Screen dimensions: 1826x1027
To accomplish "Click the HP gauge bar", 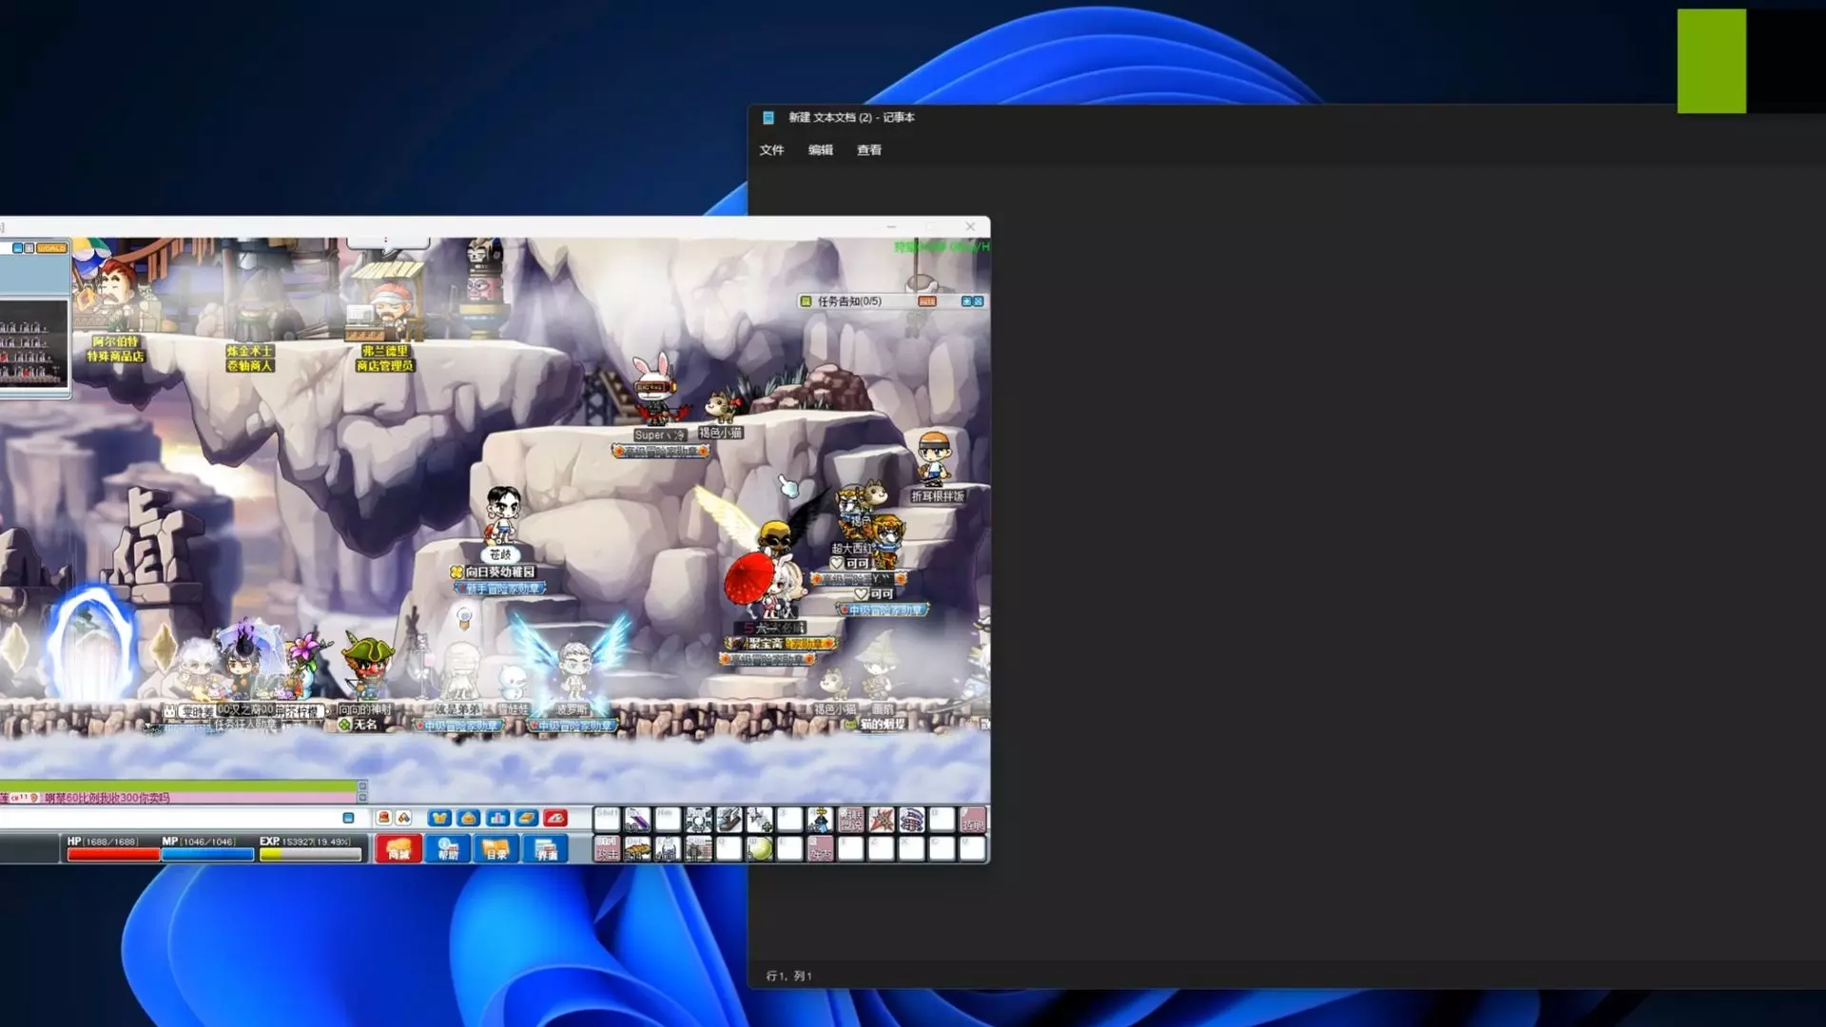I will coord(113,854).
